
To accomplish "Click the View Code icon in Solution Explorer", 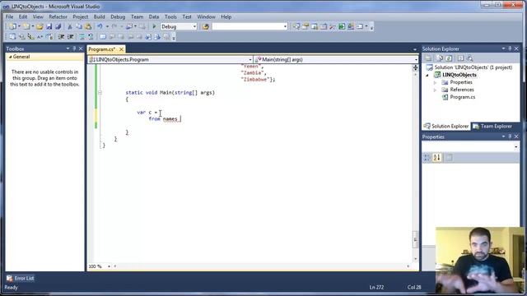I will pyautogui.click(x=460, y=58).
